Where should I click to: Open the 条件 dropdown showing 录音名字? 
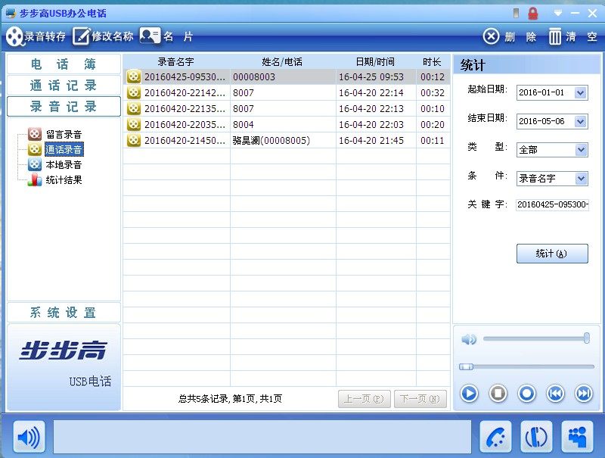tap(580, 179)
